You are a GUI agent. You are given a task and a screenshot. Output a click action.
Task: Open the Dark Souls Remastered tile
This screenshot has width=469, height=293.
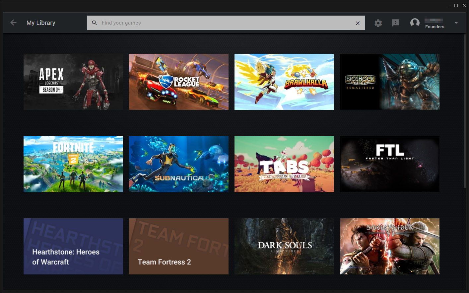point(284,246)
